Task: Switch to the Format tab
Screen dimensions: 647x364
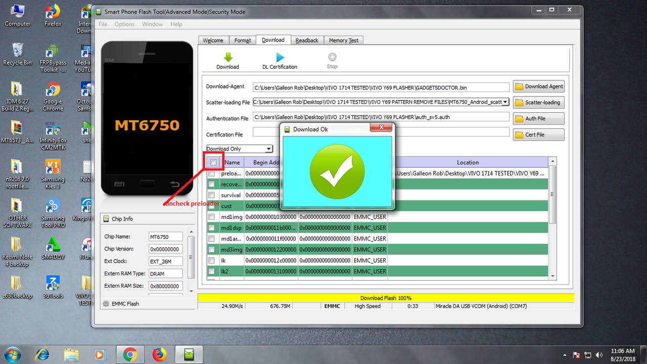Action: click(x=243, y=40)
